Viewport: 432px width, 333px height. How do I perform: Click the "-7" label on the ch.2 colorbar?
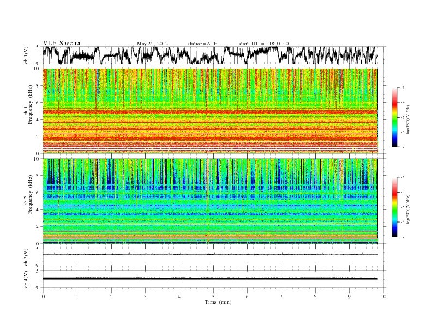pos(402,237)
